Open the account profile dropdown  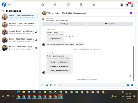(x=132, y=5)
